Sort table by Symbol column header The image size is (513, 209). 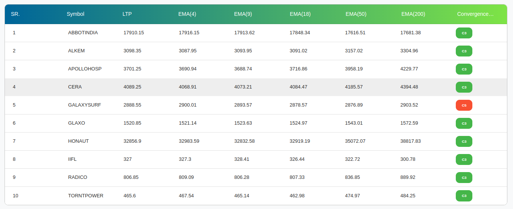[75, 14]
